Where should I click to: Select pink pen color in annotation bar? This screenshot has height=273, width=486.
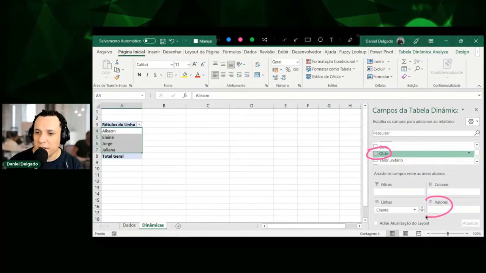pyautogui.click(x=240, y=39)
